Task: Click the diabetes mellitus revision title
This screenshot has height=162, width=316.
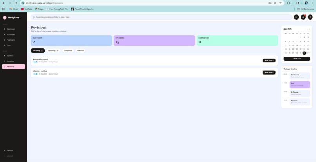Action: point(40,71)
